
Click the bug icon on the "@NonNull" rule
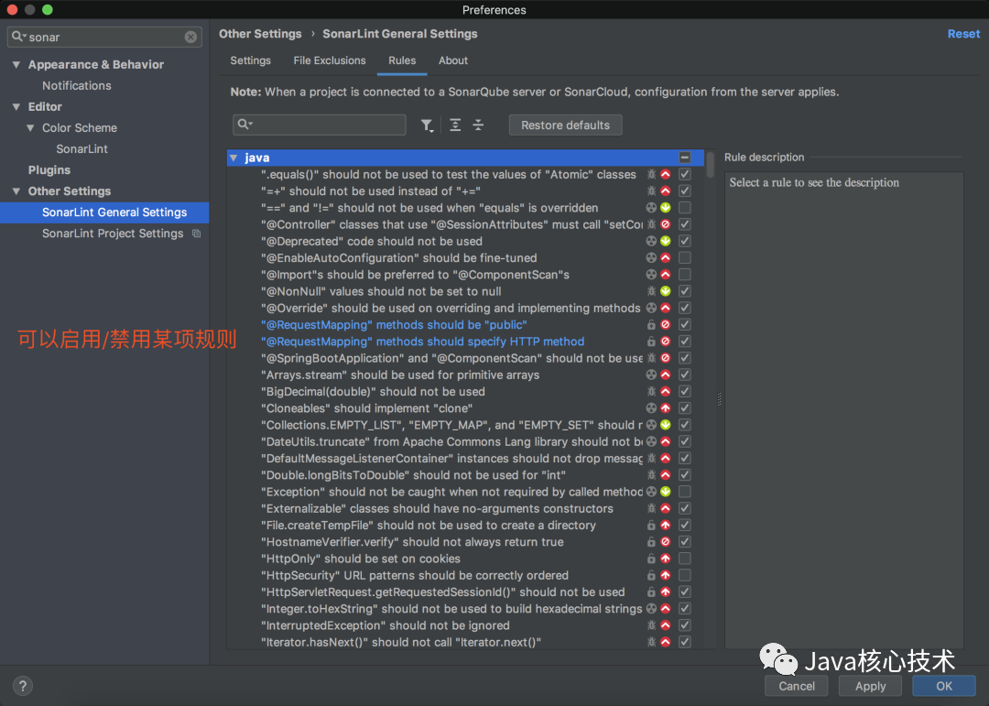tap(652, 291)
